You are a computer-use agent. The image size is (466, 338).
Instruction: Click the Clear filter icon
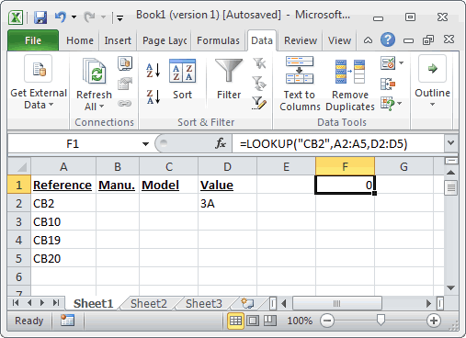tap(259, 63)
